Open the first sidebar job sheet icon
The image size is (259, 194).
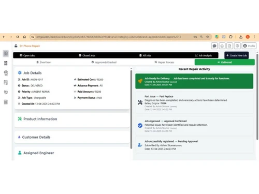click(x=6, y=53)
